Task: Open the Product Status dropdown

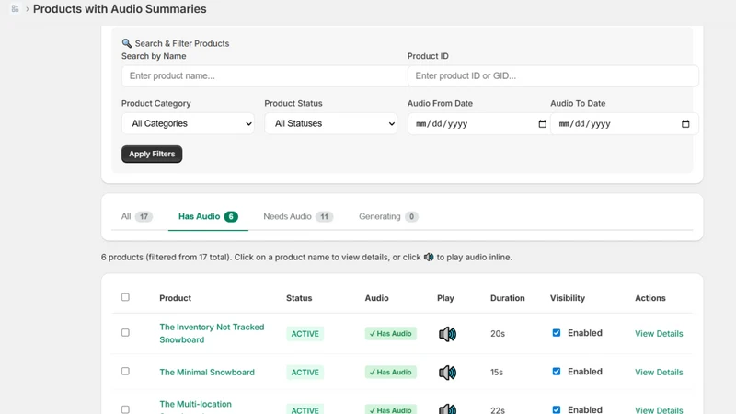Action: 331,123
